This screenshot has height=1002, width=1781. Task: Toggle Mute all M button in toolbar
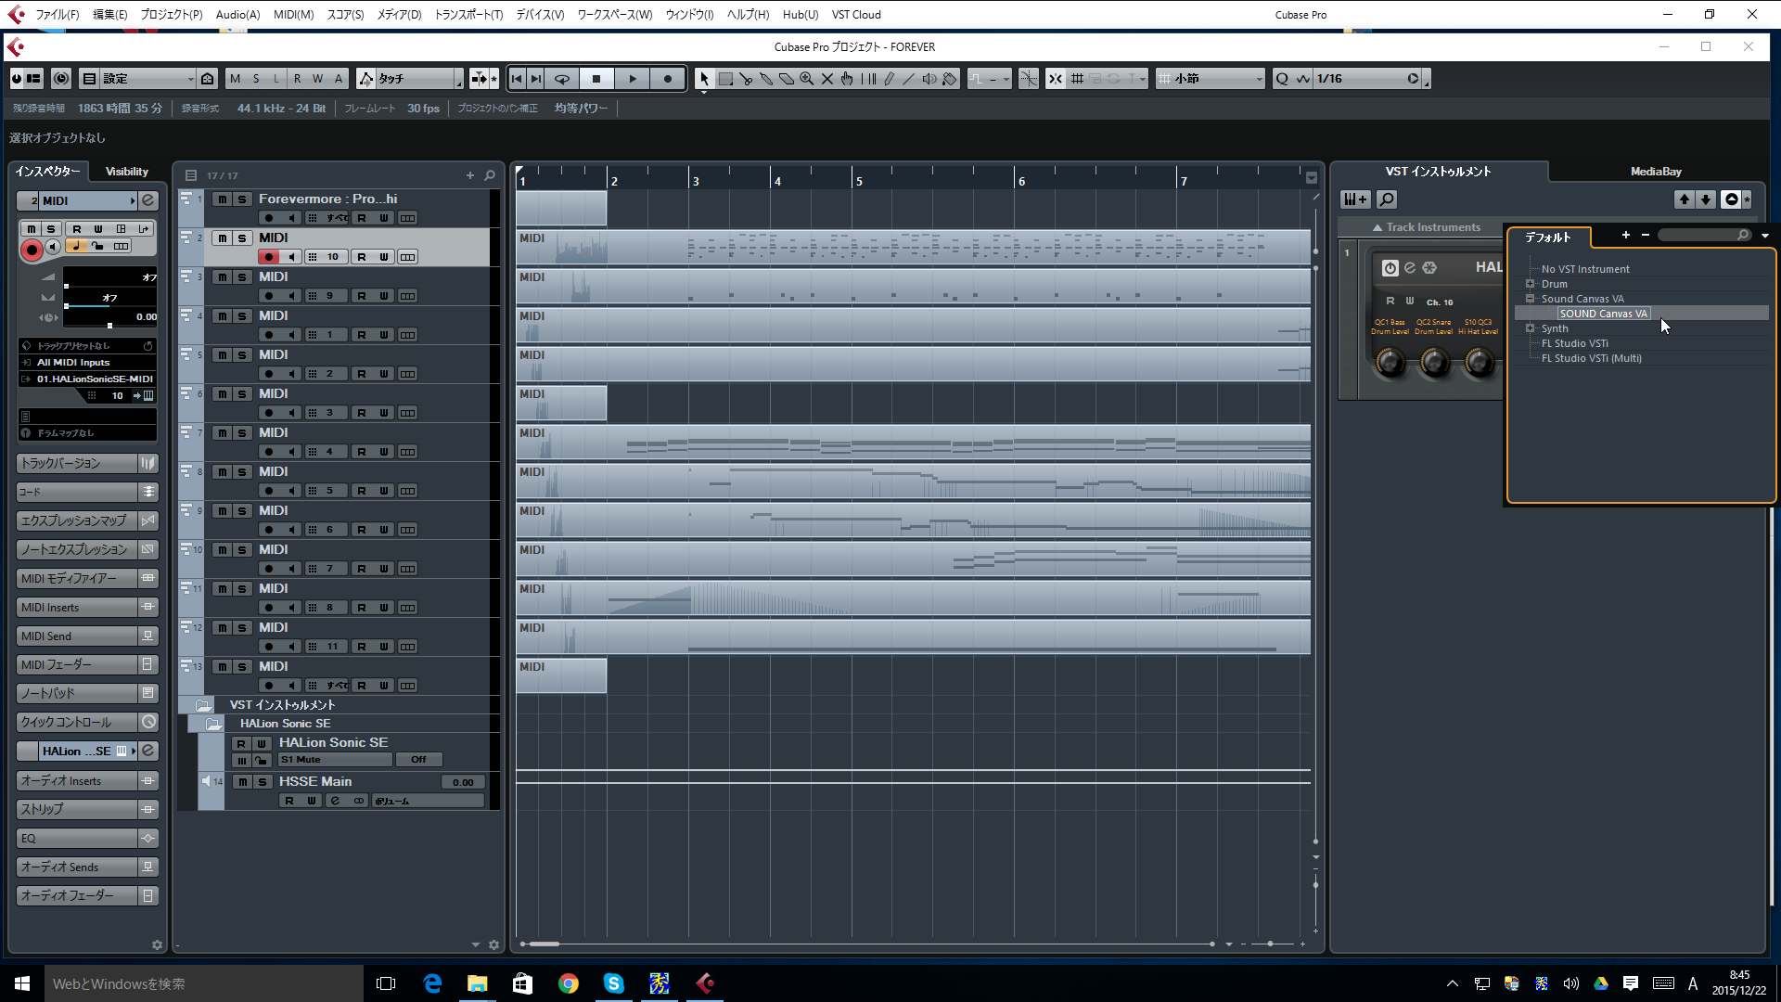[x=235, y=79]
